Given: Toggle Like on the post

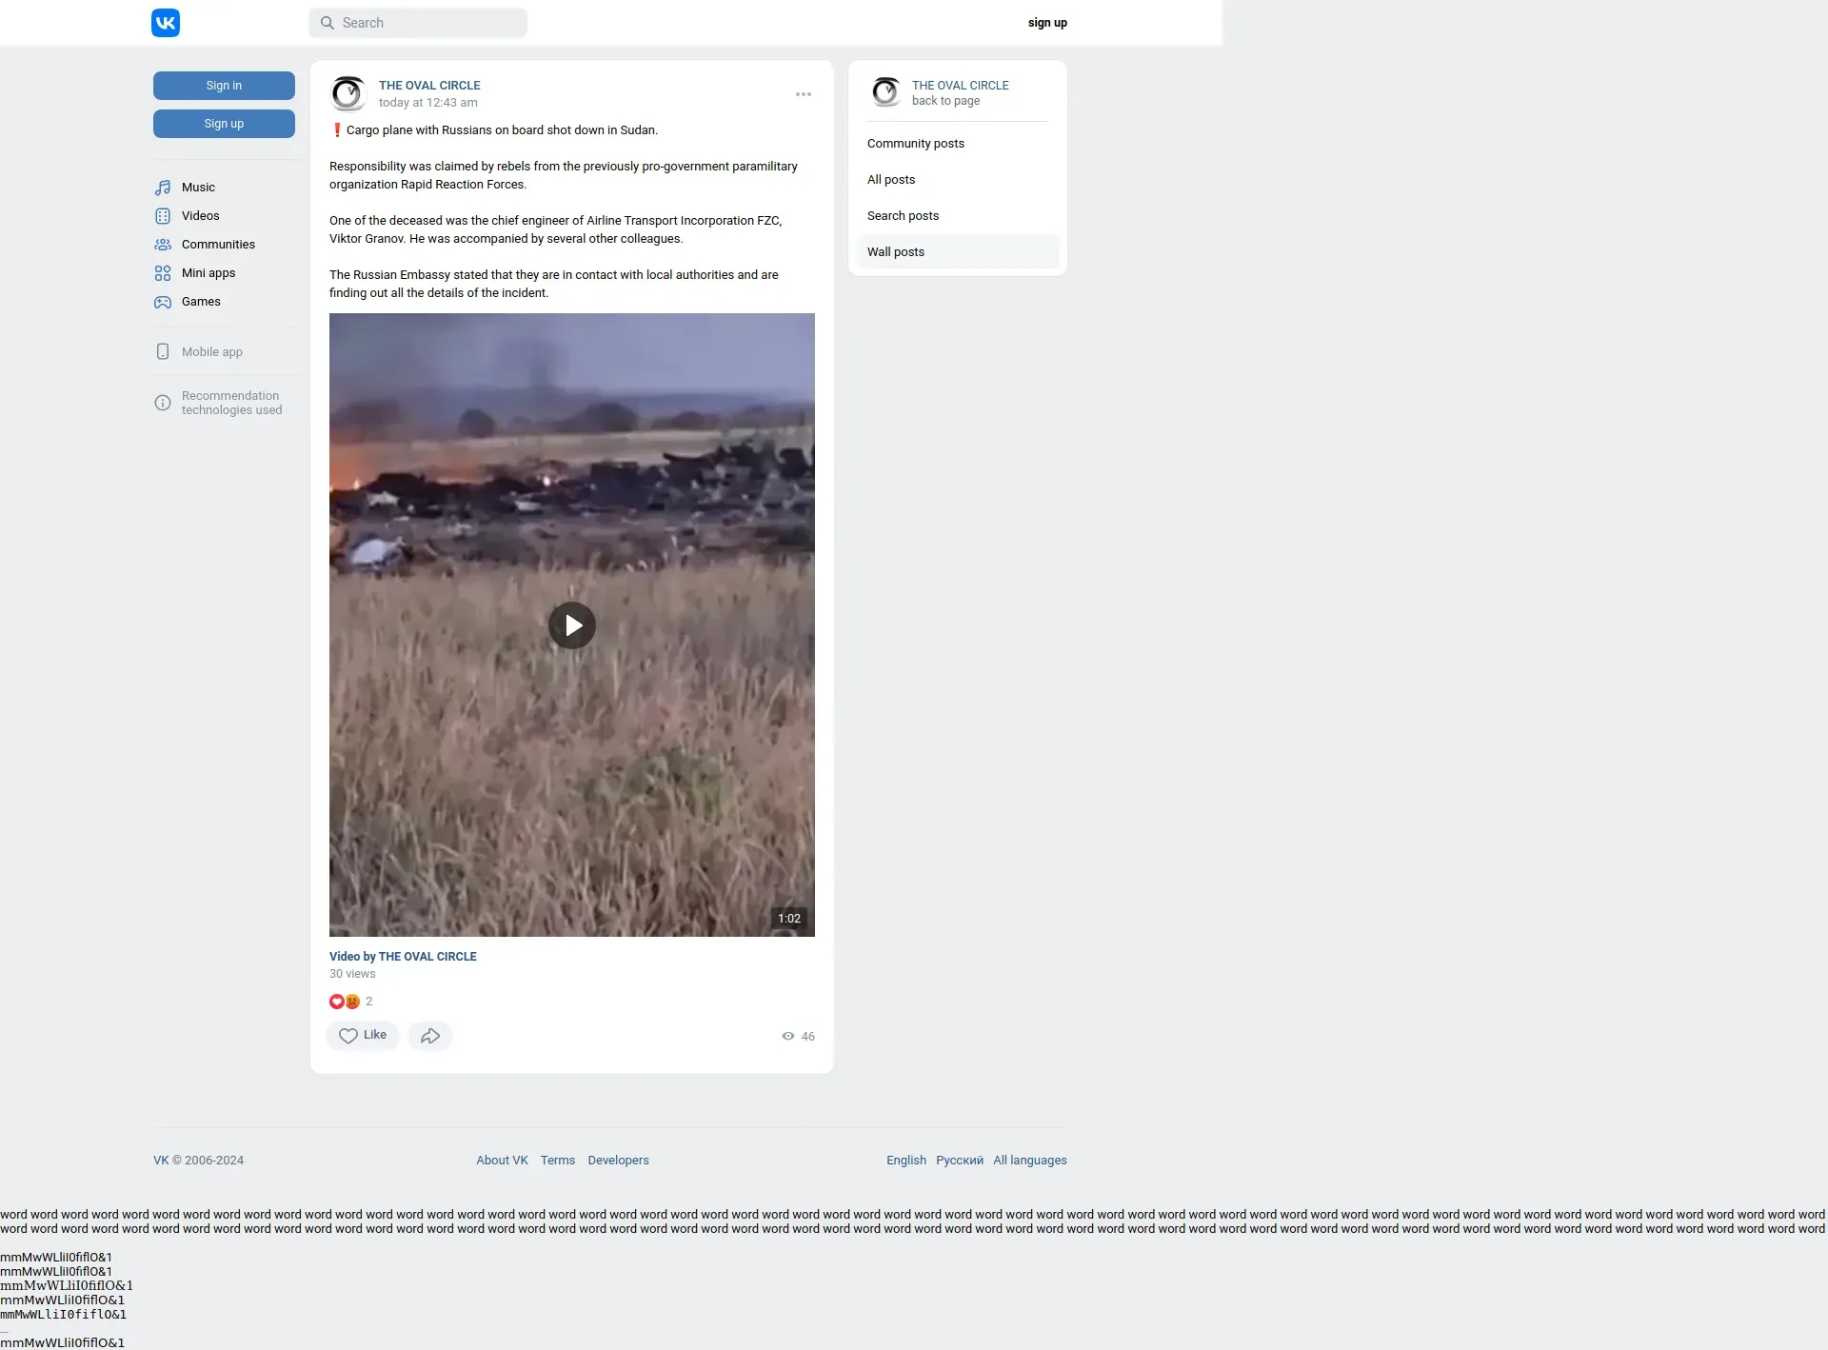Looking at the screenshot, I should pos(363,1036).
